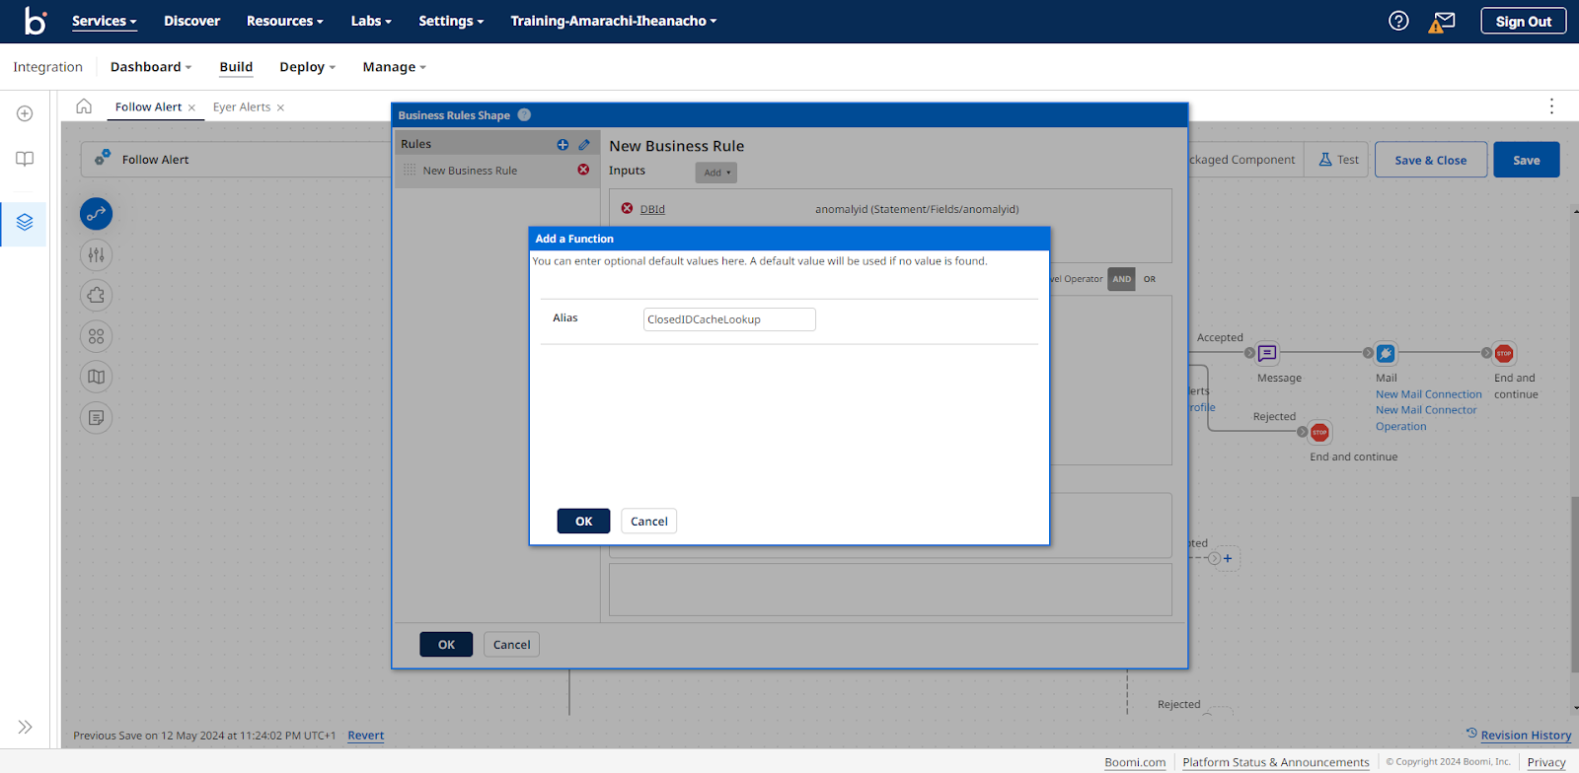The width and height of the screenshot is (1579, 773).
Task: Click the Rejected Stop shape icon
Action: coord(1319,432)
